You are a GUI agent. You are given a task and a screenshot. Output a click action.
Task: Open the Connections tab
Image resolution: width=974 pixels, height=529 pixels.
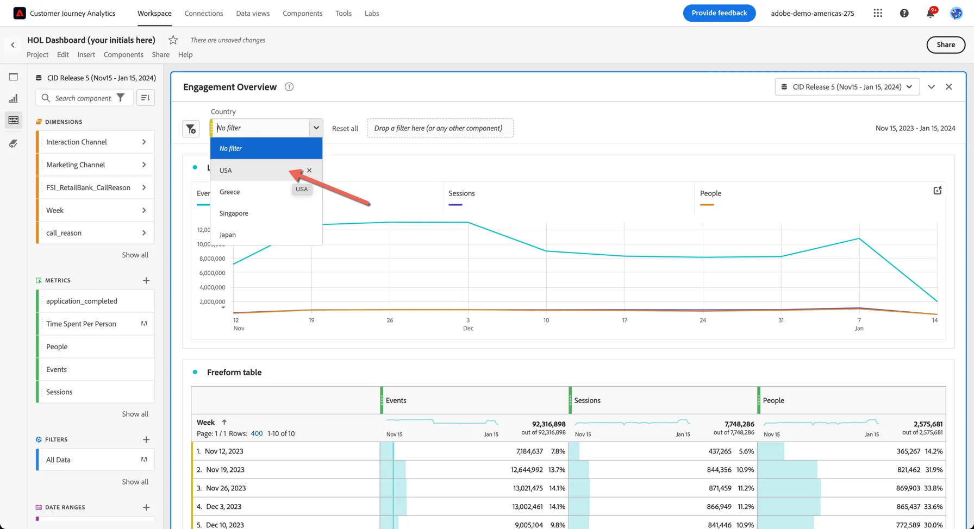(x=204, y=13)
